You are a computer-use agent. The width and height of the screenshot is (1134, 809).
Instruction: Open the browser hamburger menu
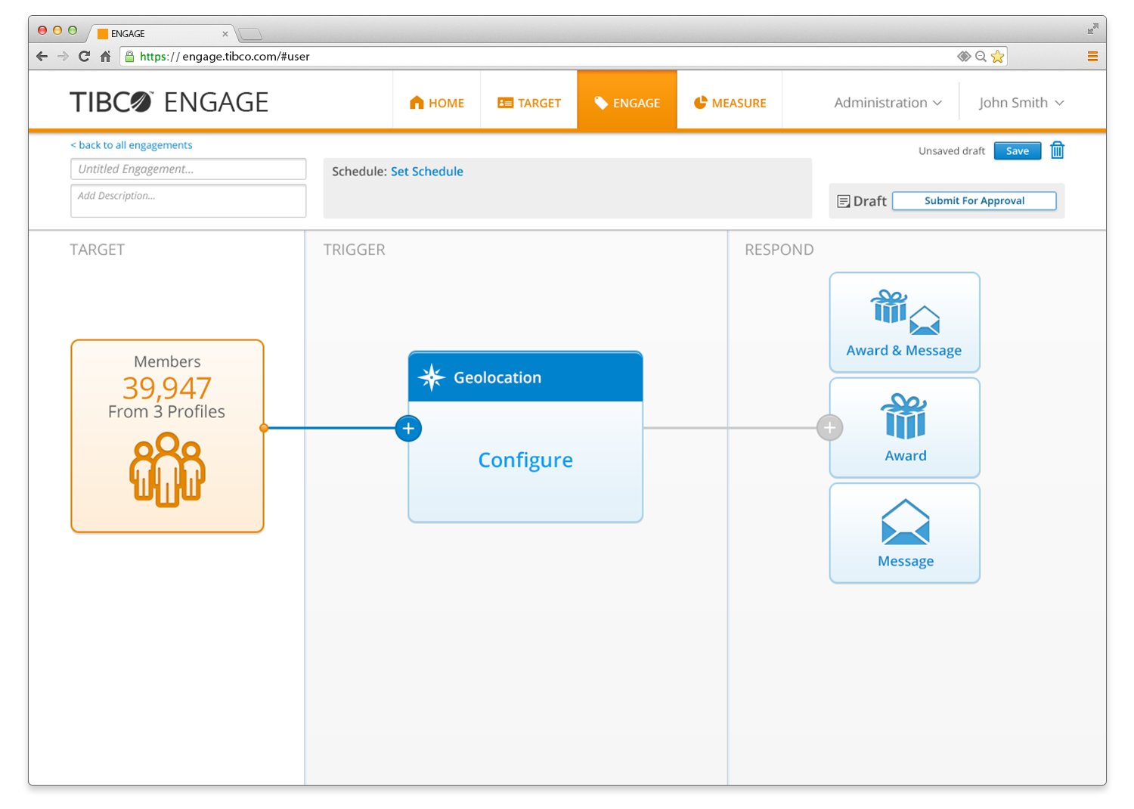(x=1092, y=57)
